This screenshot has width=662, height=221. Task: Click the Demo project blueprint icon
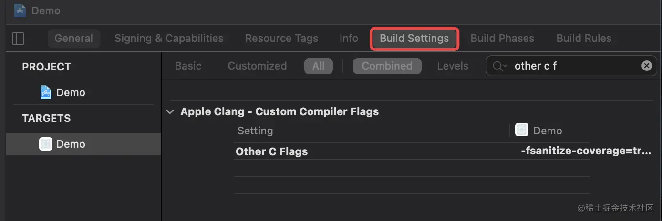click(x=46, y=92)
